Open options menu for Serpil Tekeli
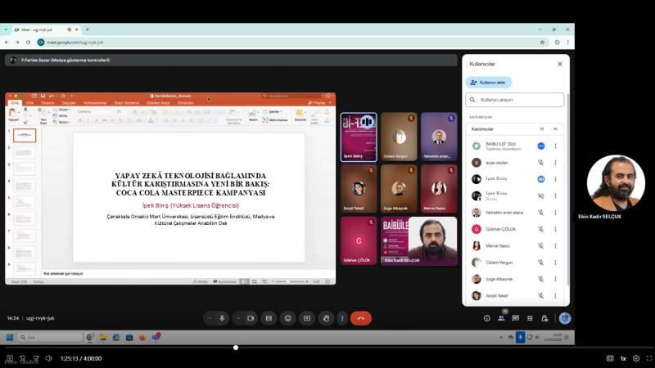Viewport: 655px width, 368px height. click(555, 296)
